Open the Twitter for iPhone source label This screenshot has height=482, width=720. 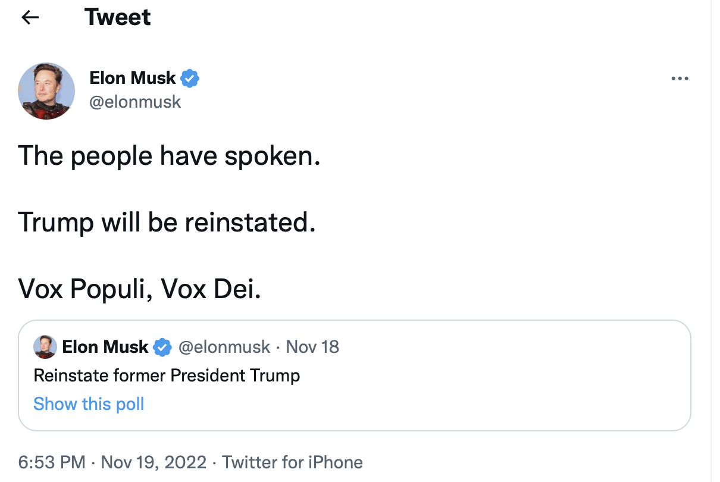click(292, 462)
